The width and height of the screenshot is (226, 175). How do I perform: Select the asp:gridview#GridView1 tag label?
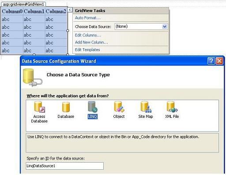point(23,4)
